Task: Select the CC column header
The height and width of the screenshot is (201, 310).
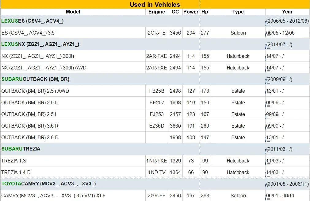Action: [x=175, y=12]
